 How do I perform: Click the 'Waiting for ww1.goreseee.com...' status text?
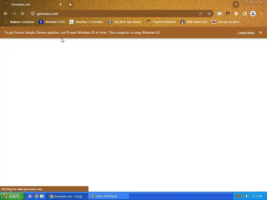click(22, 189)
